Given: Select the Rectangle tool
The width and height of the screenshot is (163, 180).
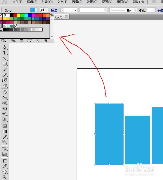Looking at the screenshot, I should point(5,64).
